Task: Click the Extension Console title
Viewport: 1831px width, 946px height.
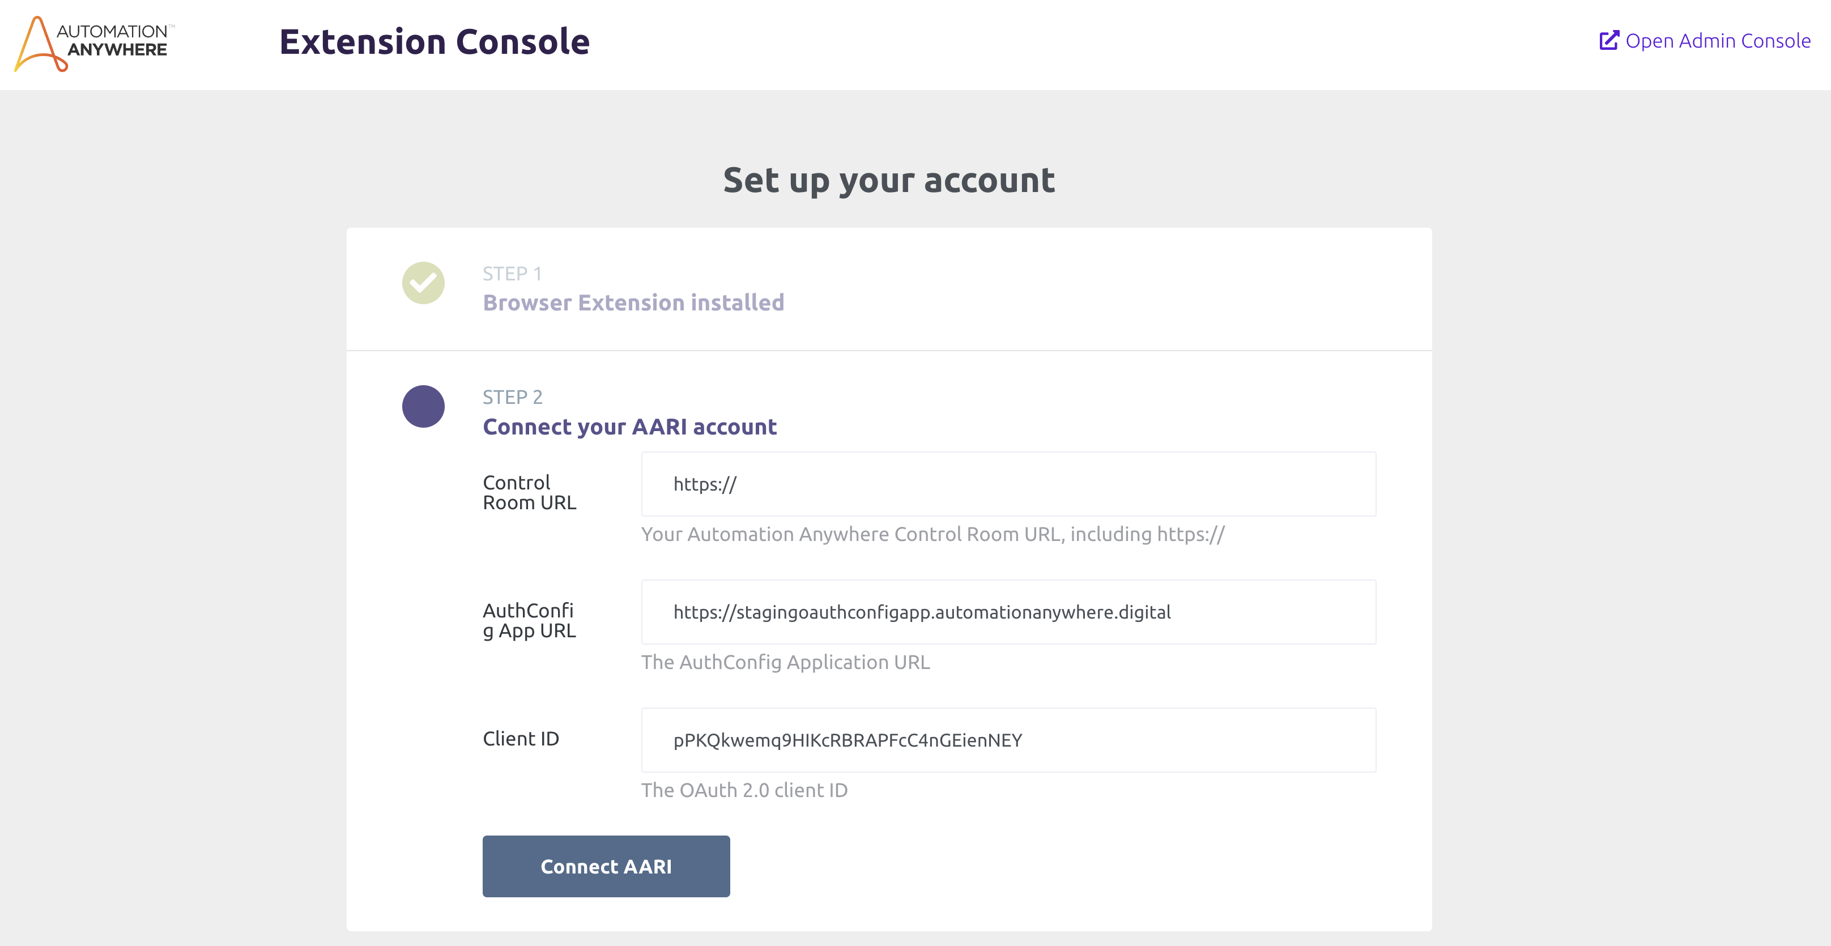Action: coord(435,42)
